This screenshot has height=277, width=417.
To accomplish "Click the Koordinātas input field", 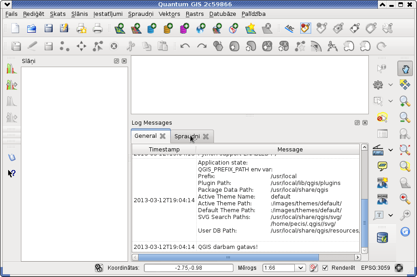I will point(189,268).
